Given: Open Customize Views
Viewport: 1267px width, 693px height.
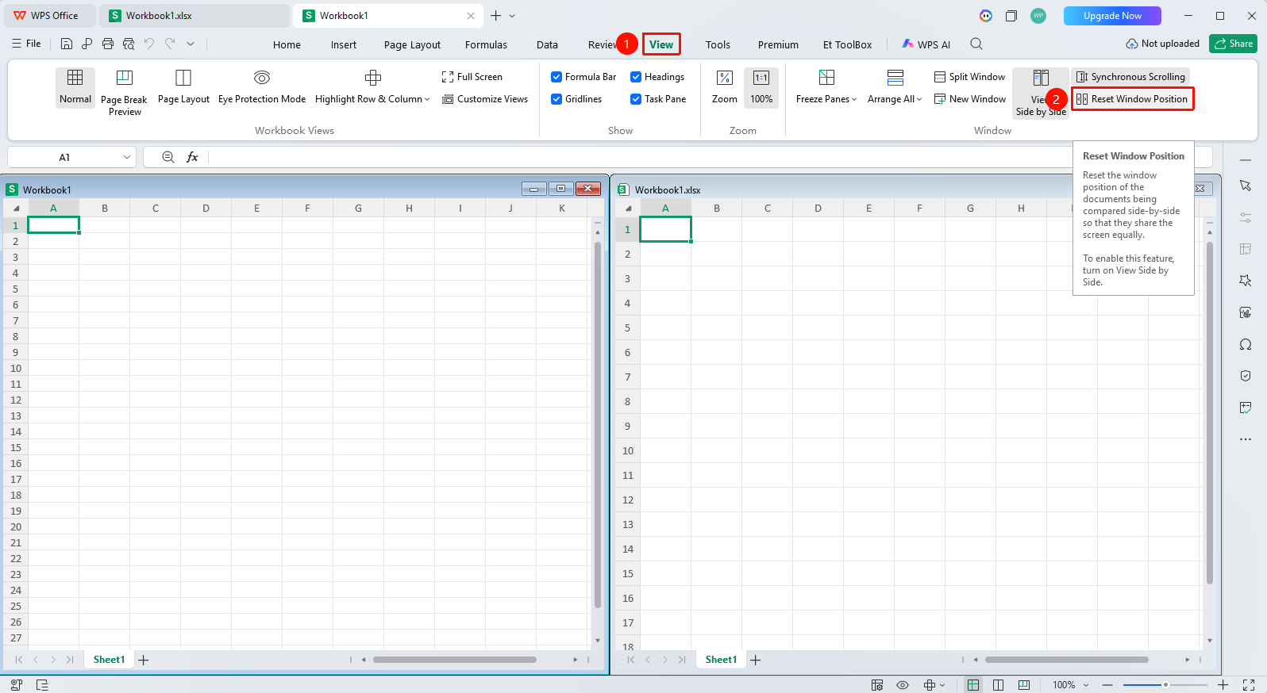Looking at the screenshot, I should (485, 99).
